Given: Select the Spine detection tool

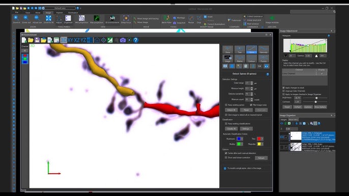Looking at the screenshot, I should tap(251, 50).
